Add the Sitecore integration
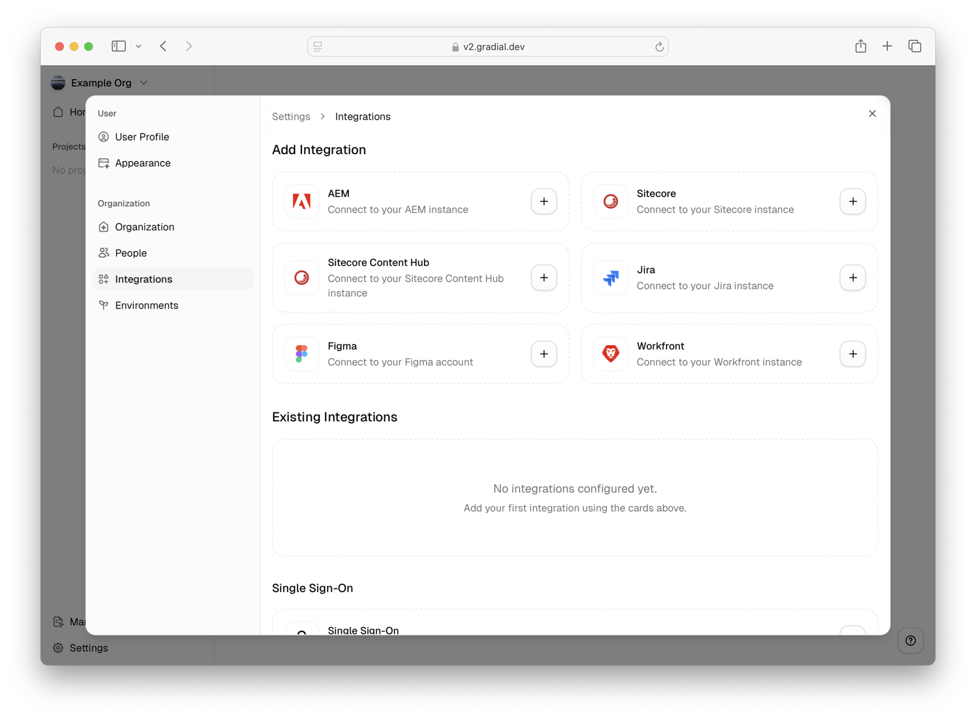The image size is (976, 719). pos(852,202)
